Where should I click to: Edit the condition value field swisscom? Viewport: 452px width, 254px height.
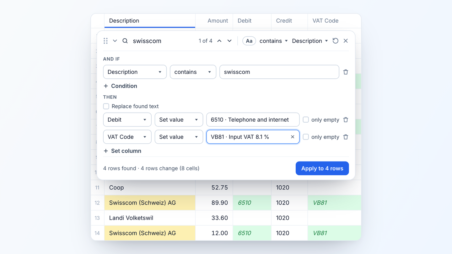[279, 72]
